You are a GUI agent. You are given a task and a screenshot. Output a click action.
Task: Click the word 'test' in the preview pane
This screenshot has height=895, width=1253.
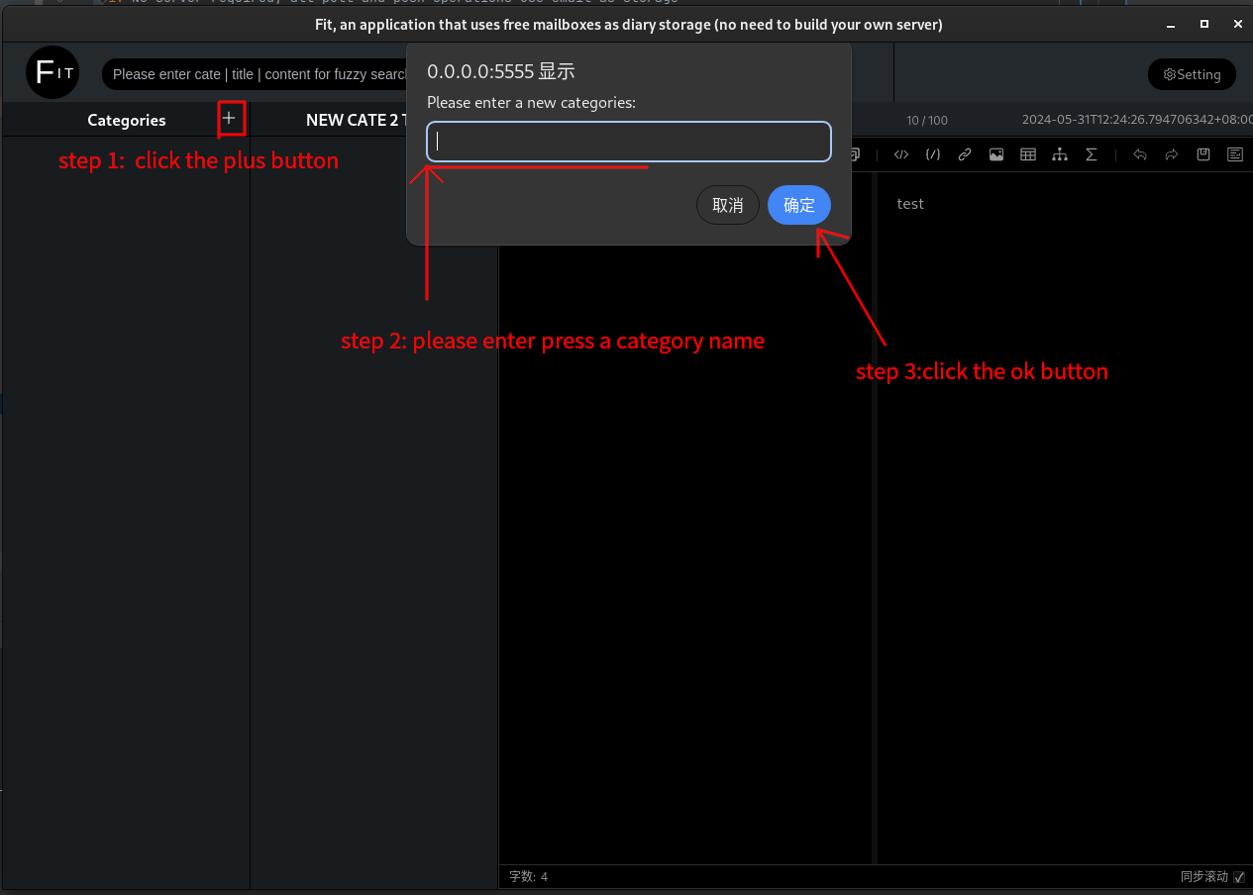tap(910, 204)
